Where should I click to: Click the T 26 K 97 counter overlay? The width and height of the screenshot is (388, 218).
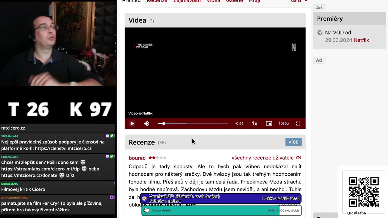pos(59,109)
